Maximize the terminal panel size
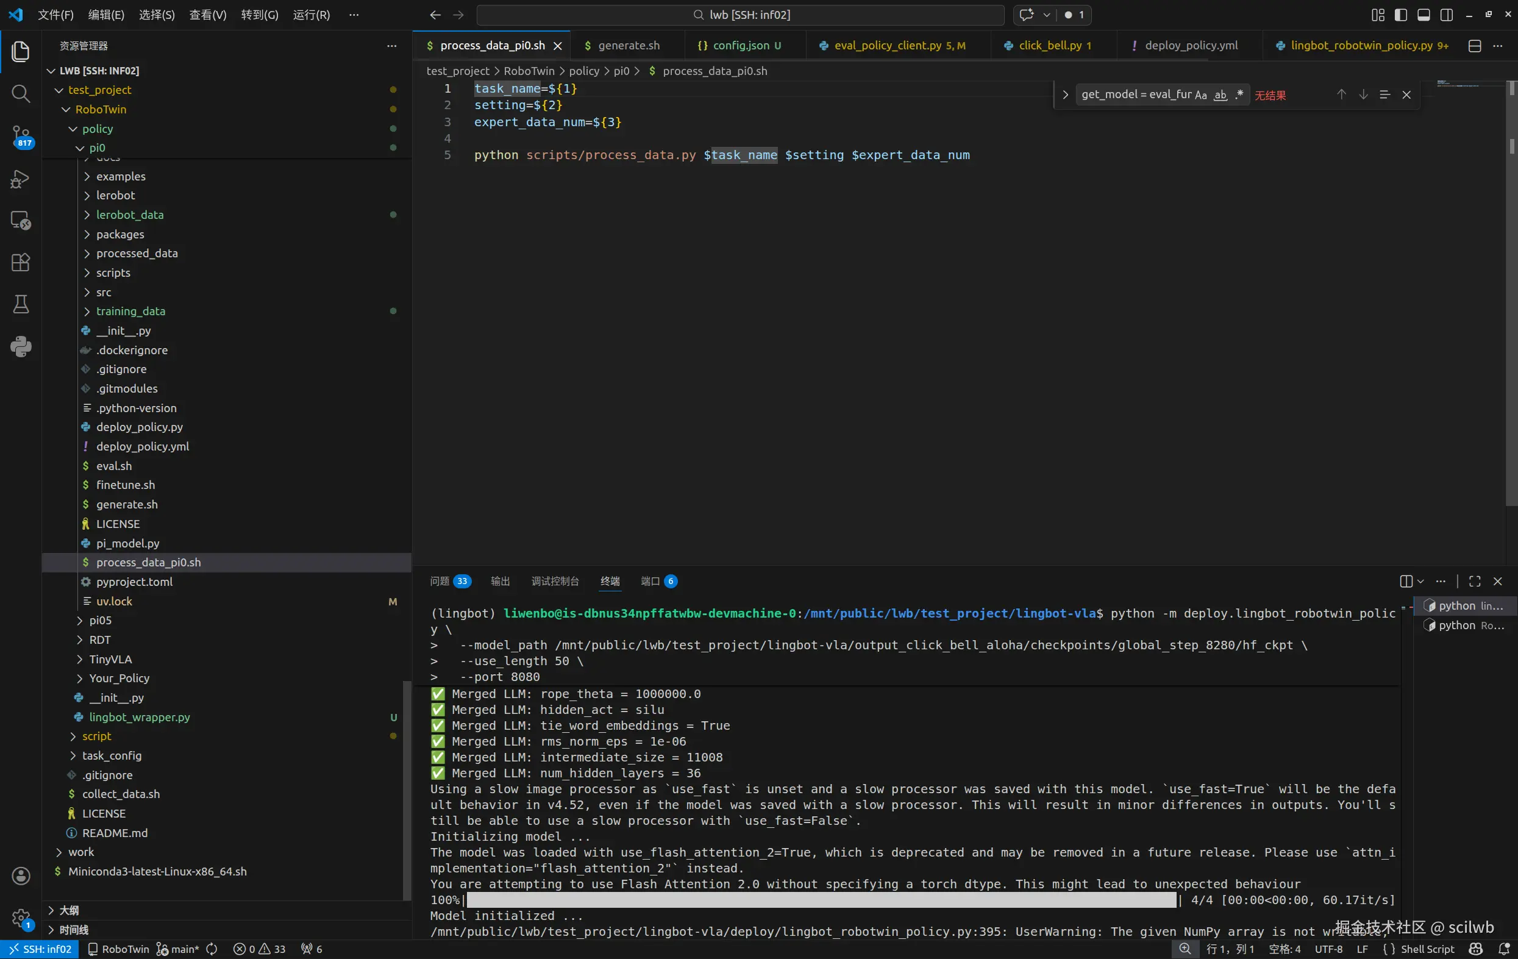 (x=1475, y=582)
